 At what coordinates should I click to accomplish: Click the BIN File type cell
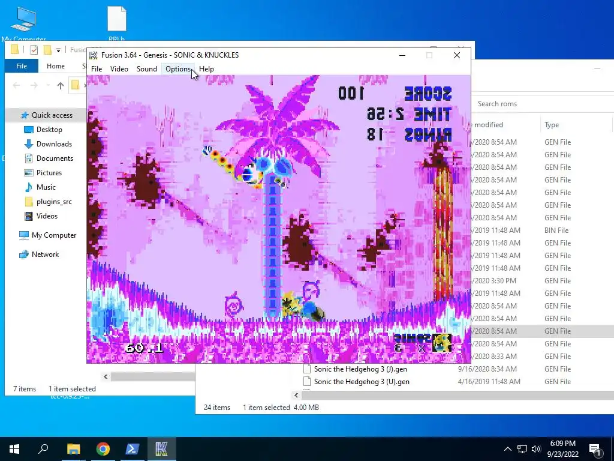point(556,230)
